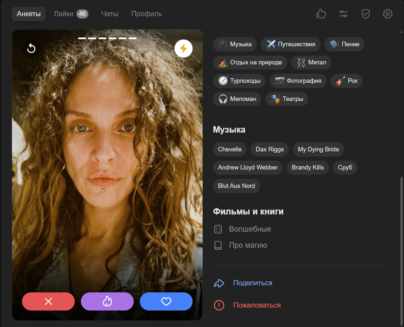This screenshot has height=327, width=404.
Task: Click the 46 likes counter badge
Action: [83, 14]
